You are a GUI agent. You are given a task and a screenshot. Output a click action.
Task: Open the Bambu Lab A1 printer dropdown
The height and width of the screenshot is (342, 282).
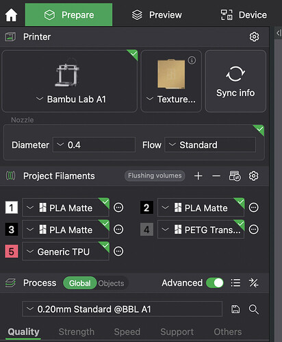pyautogui.click(x=71, y=99)
